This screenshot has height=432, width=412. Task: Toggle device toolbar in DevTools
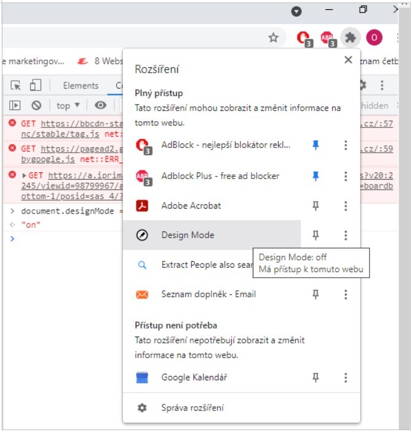click(x=36, y=85)
